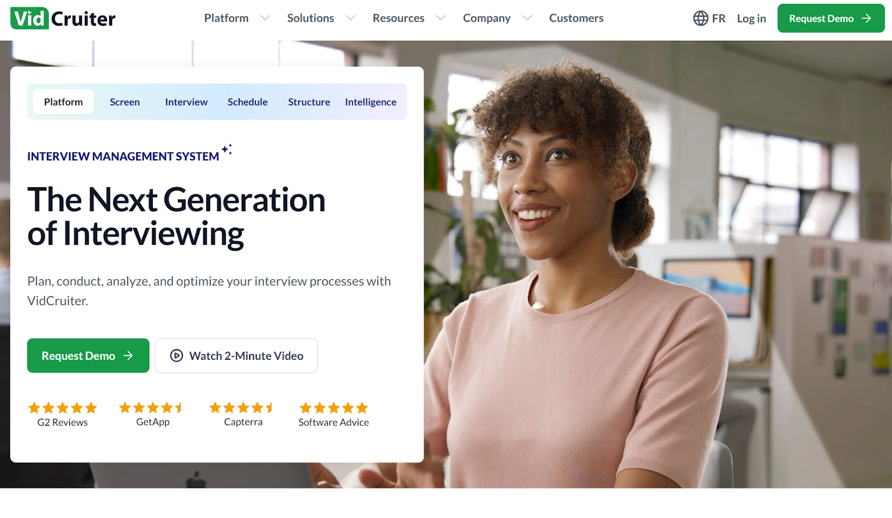Click the Software Advice label

333,422
